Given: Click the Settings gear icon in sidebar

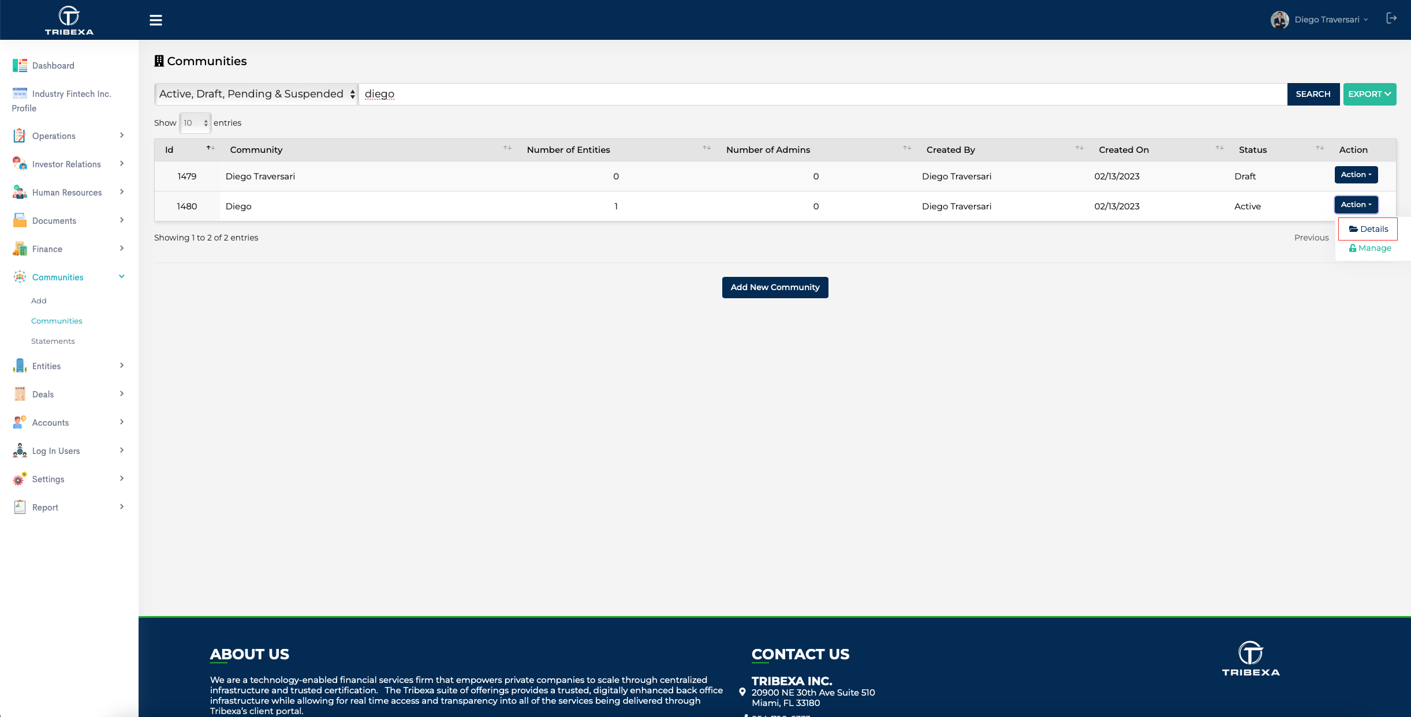Looking at the screenshot, I should click(19, 479).
